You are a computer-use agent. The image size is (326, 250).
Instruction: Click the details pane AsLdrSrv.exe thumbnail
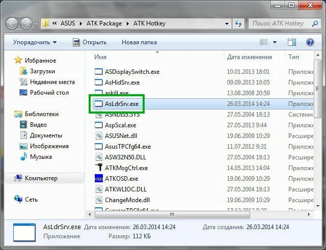tap(24, 232)
